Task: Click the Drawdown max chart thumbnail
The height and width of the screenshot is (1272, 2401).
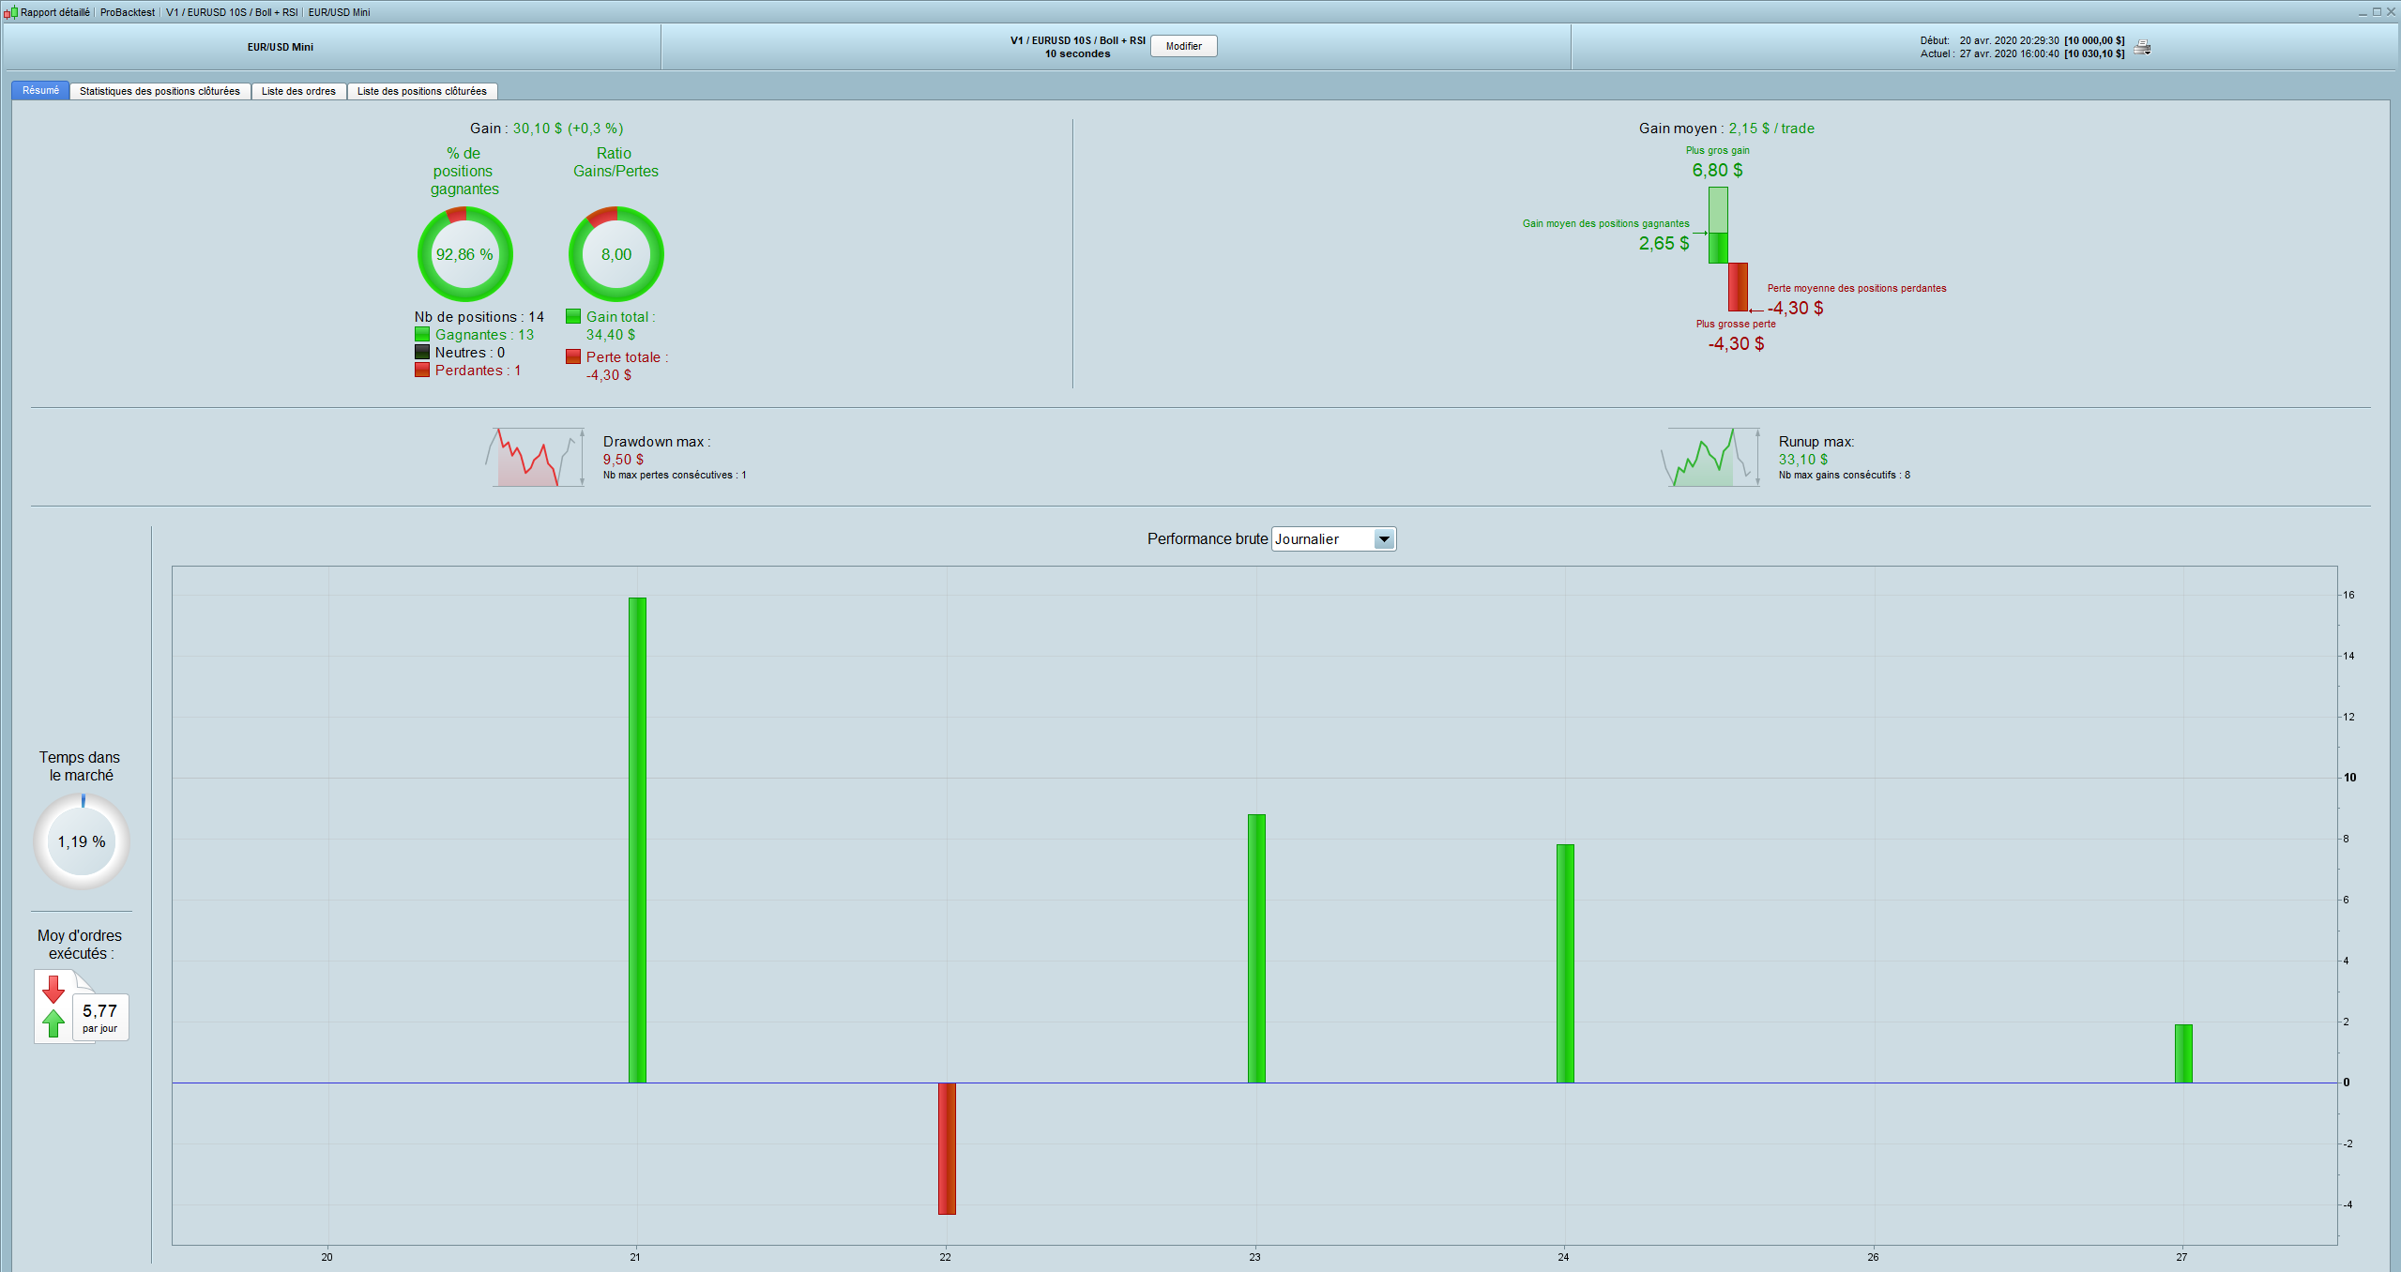Action: point(535,458)
